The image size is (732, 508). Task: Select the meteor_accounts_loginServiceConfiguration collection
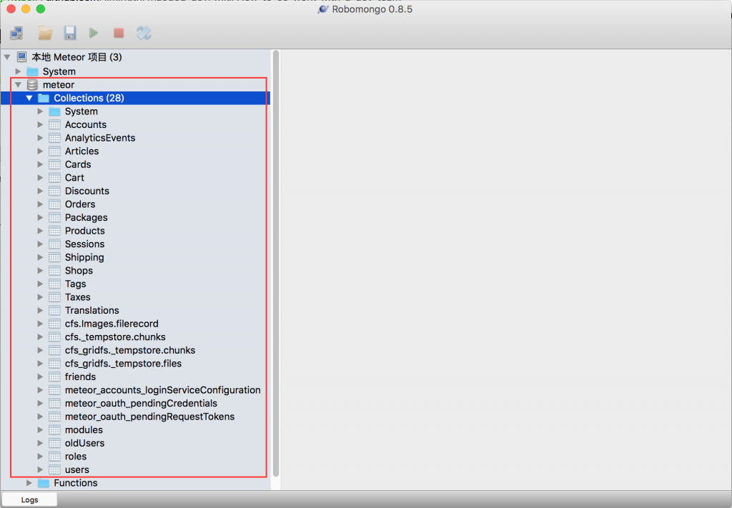[x=163, y=390]
